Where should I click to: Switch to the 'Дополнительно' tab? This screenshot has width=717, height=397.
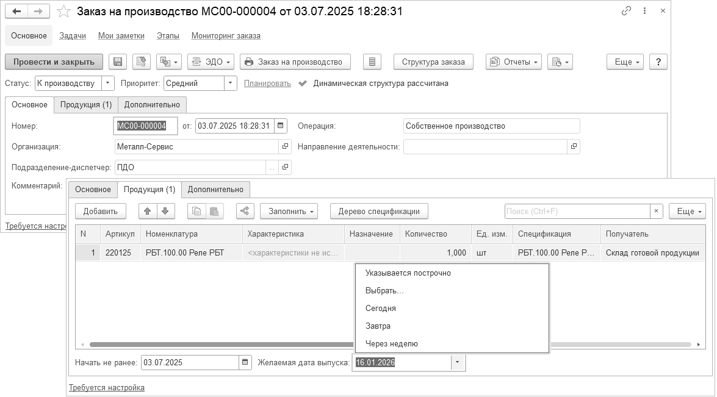(x=215, y=189)
